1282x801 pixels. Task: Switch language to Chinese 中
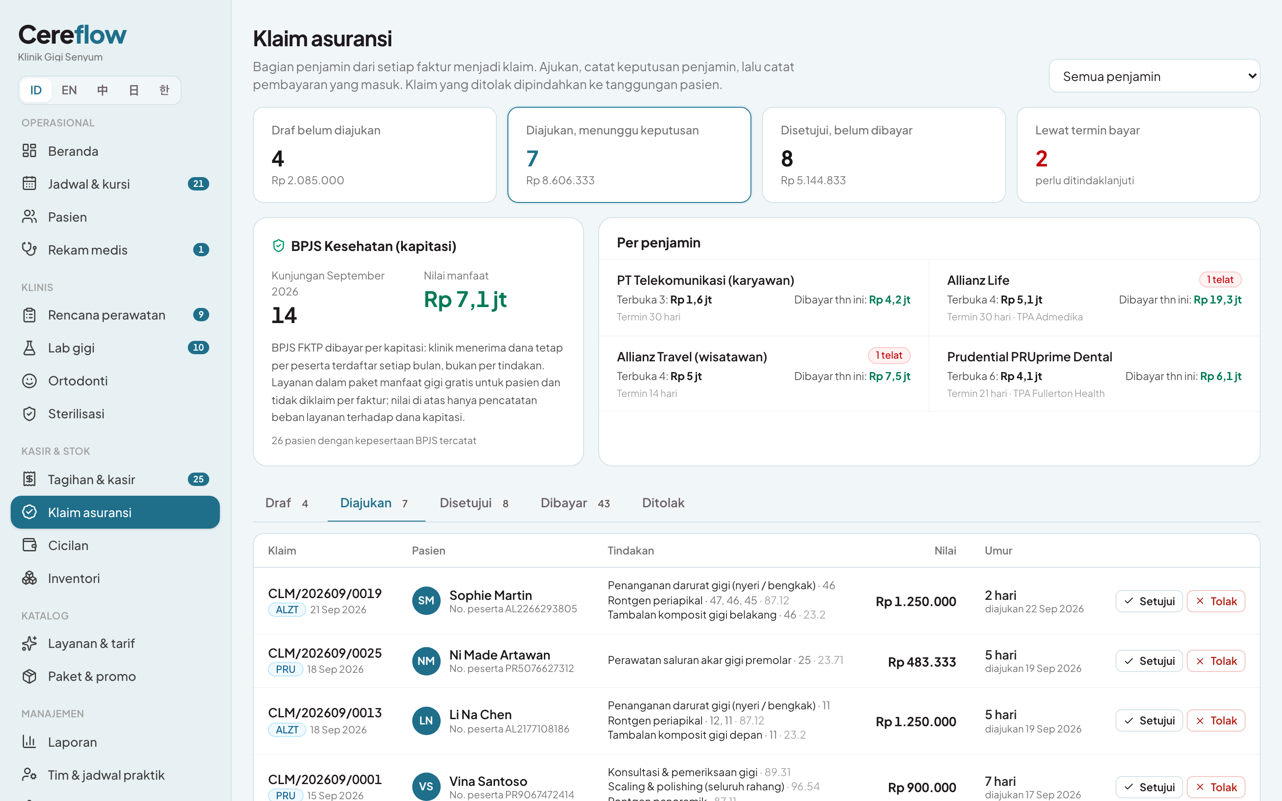(x=102, y=90)
